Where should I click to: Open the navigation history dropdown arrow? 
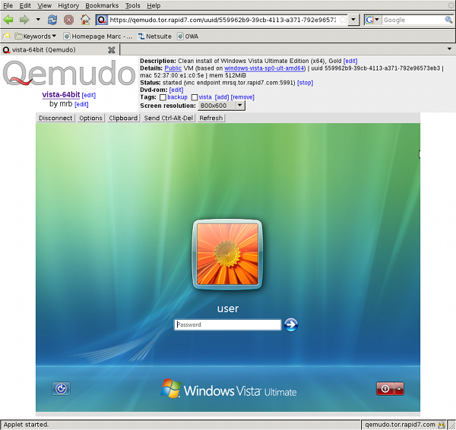[x=38, y=20]
